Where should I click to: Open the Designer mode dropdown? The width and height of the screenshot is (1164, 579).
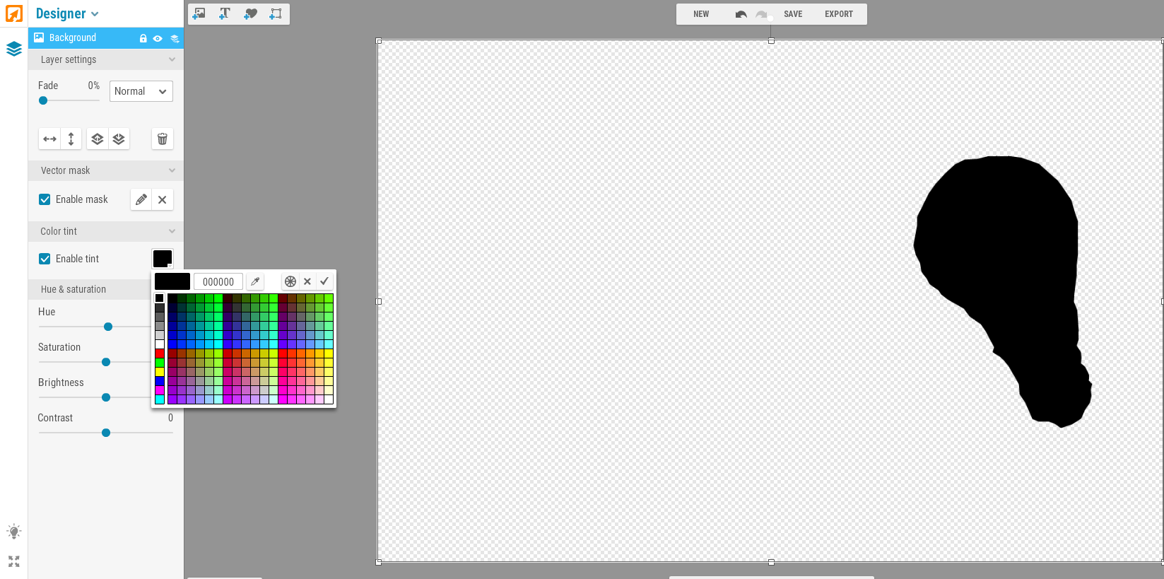pyautogui.click(x=67, y=13)
